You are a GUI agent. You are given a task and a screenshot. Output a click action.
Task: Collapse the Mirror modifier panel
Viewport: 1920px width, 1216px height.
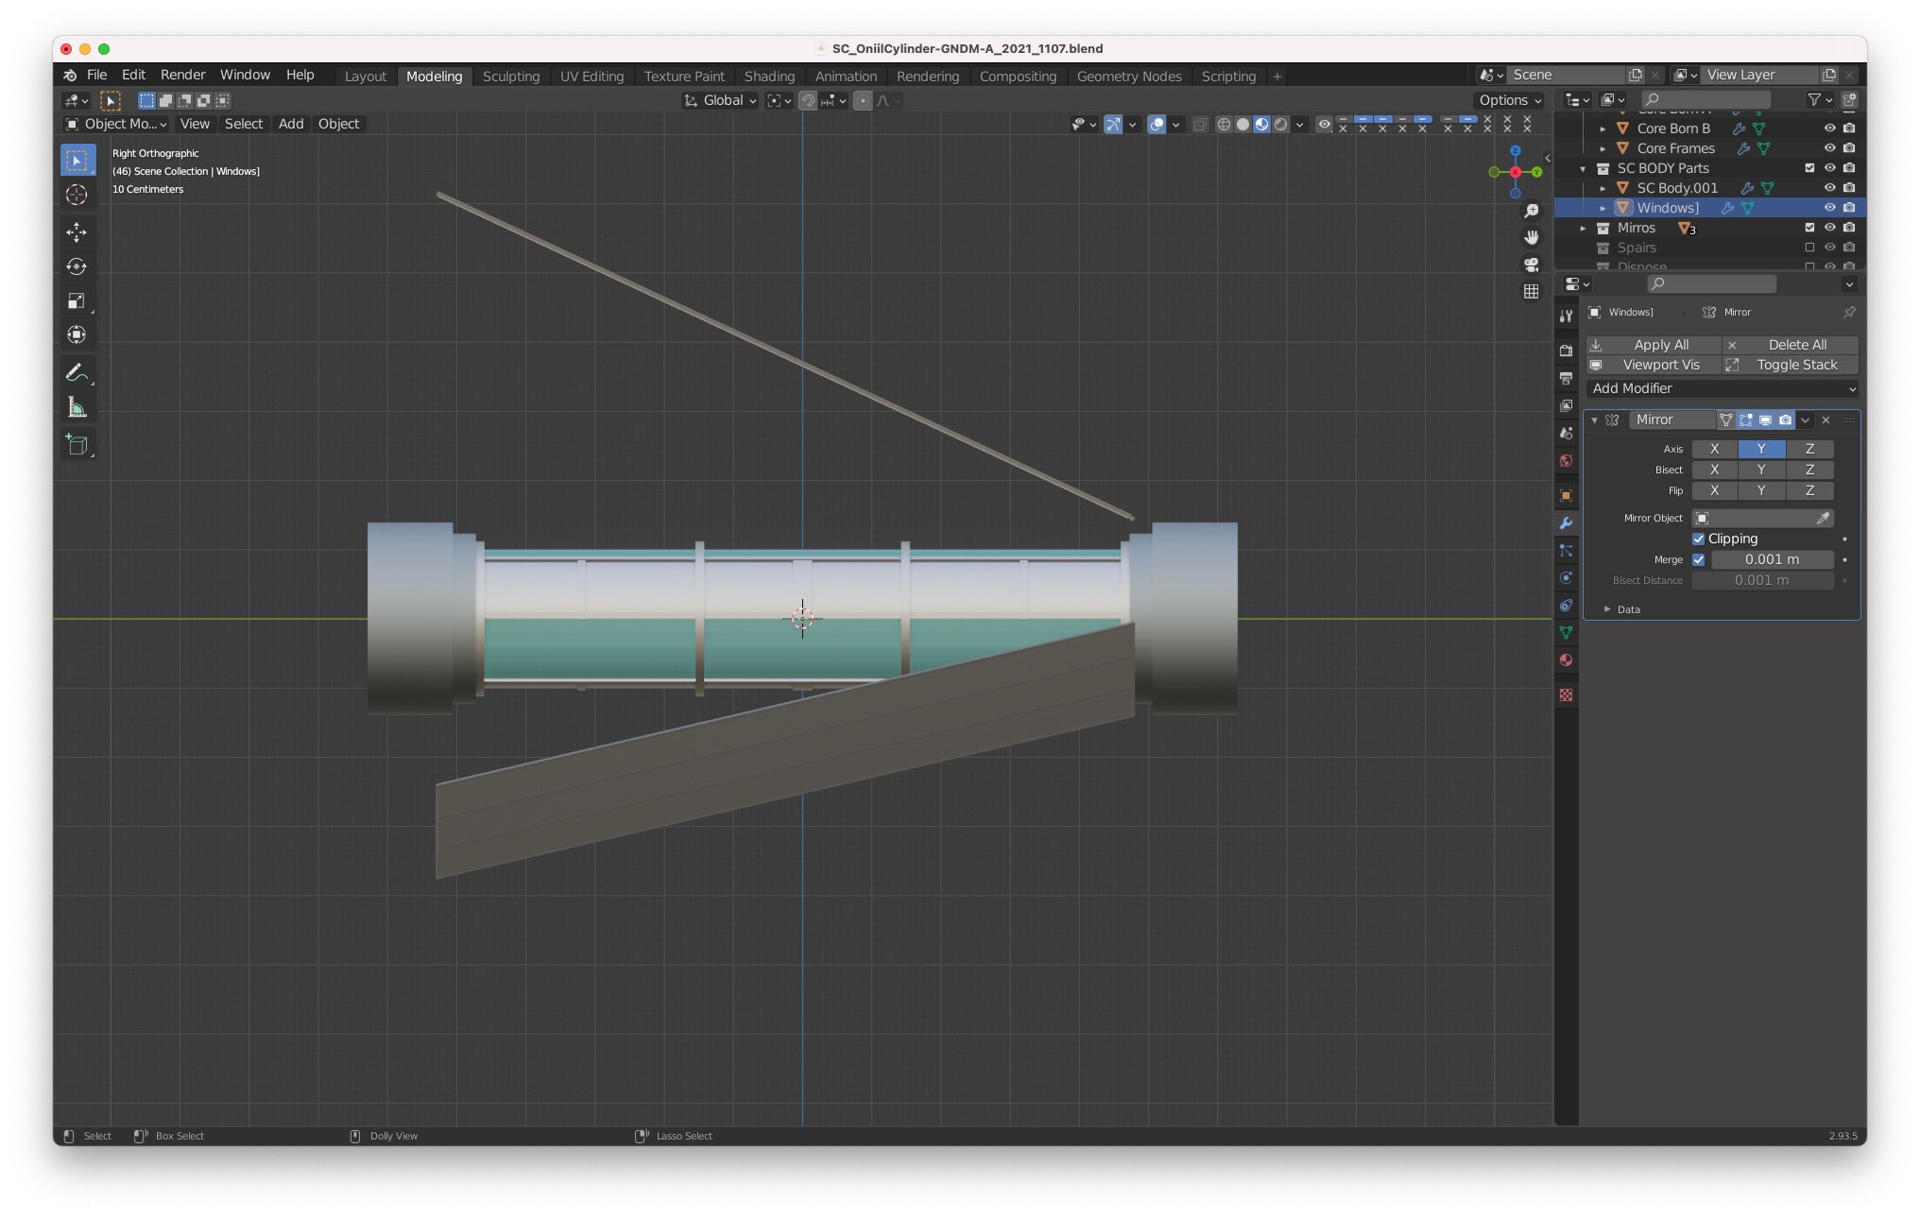[x=1594, y=420]
